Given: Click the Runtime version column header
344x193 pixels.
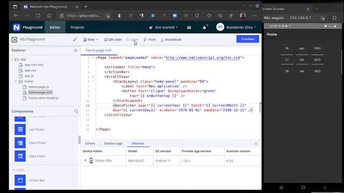Looking at the screenshot, I should pyautogui.click(x=238, y=151).
